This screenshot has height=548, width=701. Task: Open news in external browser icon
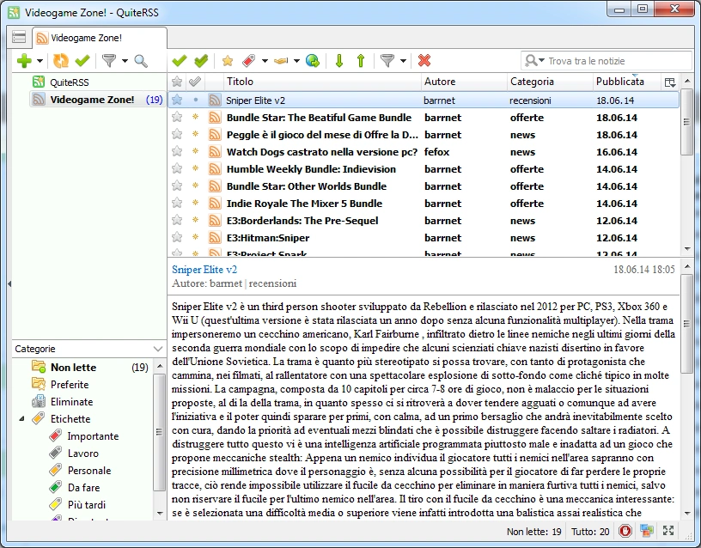tap(313, 61)
